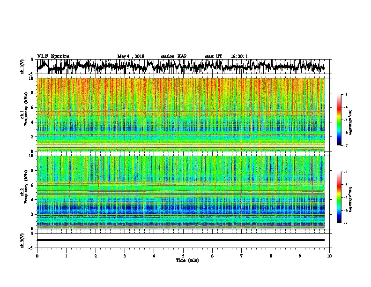Click time axis tick label "9"
This screenshot has height=287, width=371.
pos(300,256)
